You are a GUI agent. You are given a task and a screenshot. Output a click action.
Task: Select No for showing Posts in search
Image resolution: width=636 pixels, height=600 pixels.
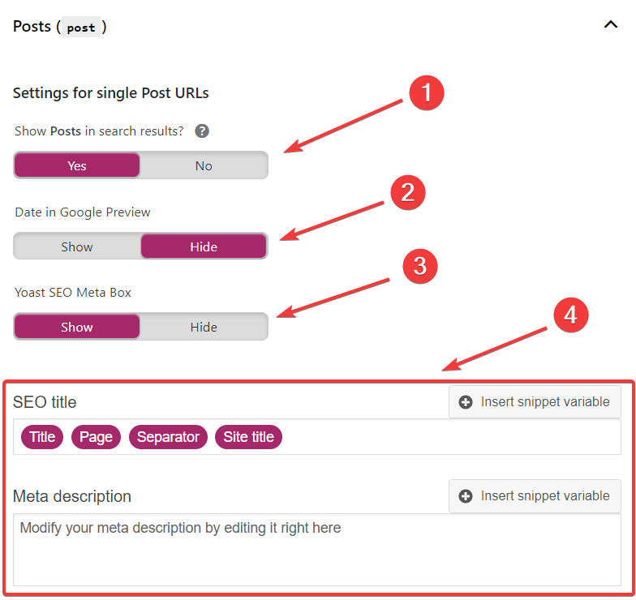click(x=204, y=165)
